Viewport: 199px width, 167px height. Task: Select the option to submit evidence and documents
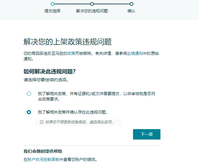tap(29, 94)
